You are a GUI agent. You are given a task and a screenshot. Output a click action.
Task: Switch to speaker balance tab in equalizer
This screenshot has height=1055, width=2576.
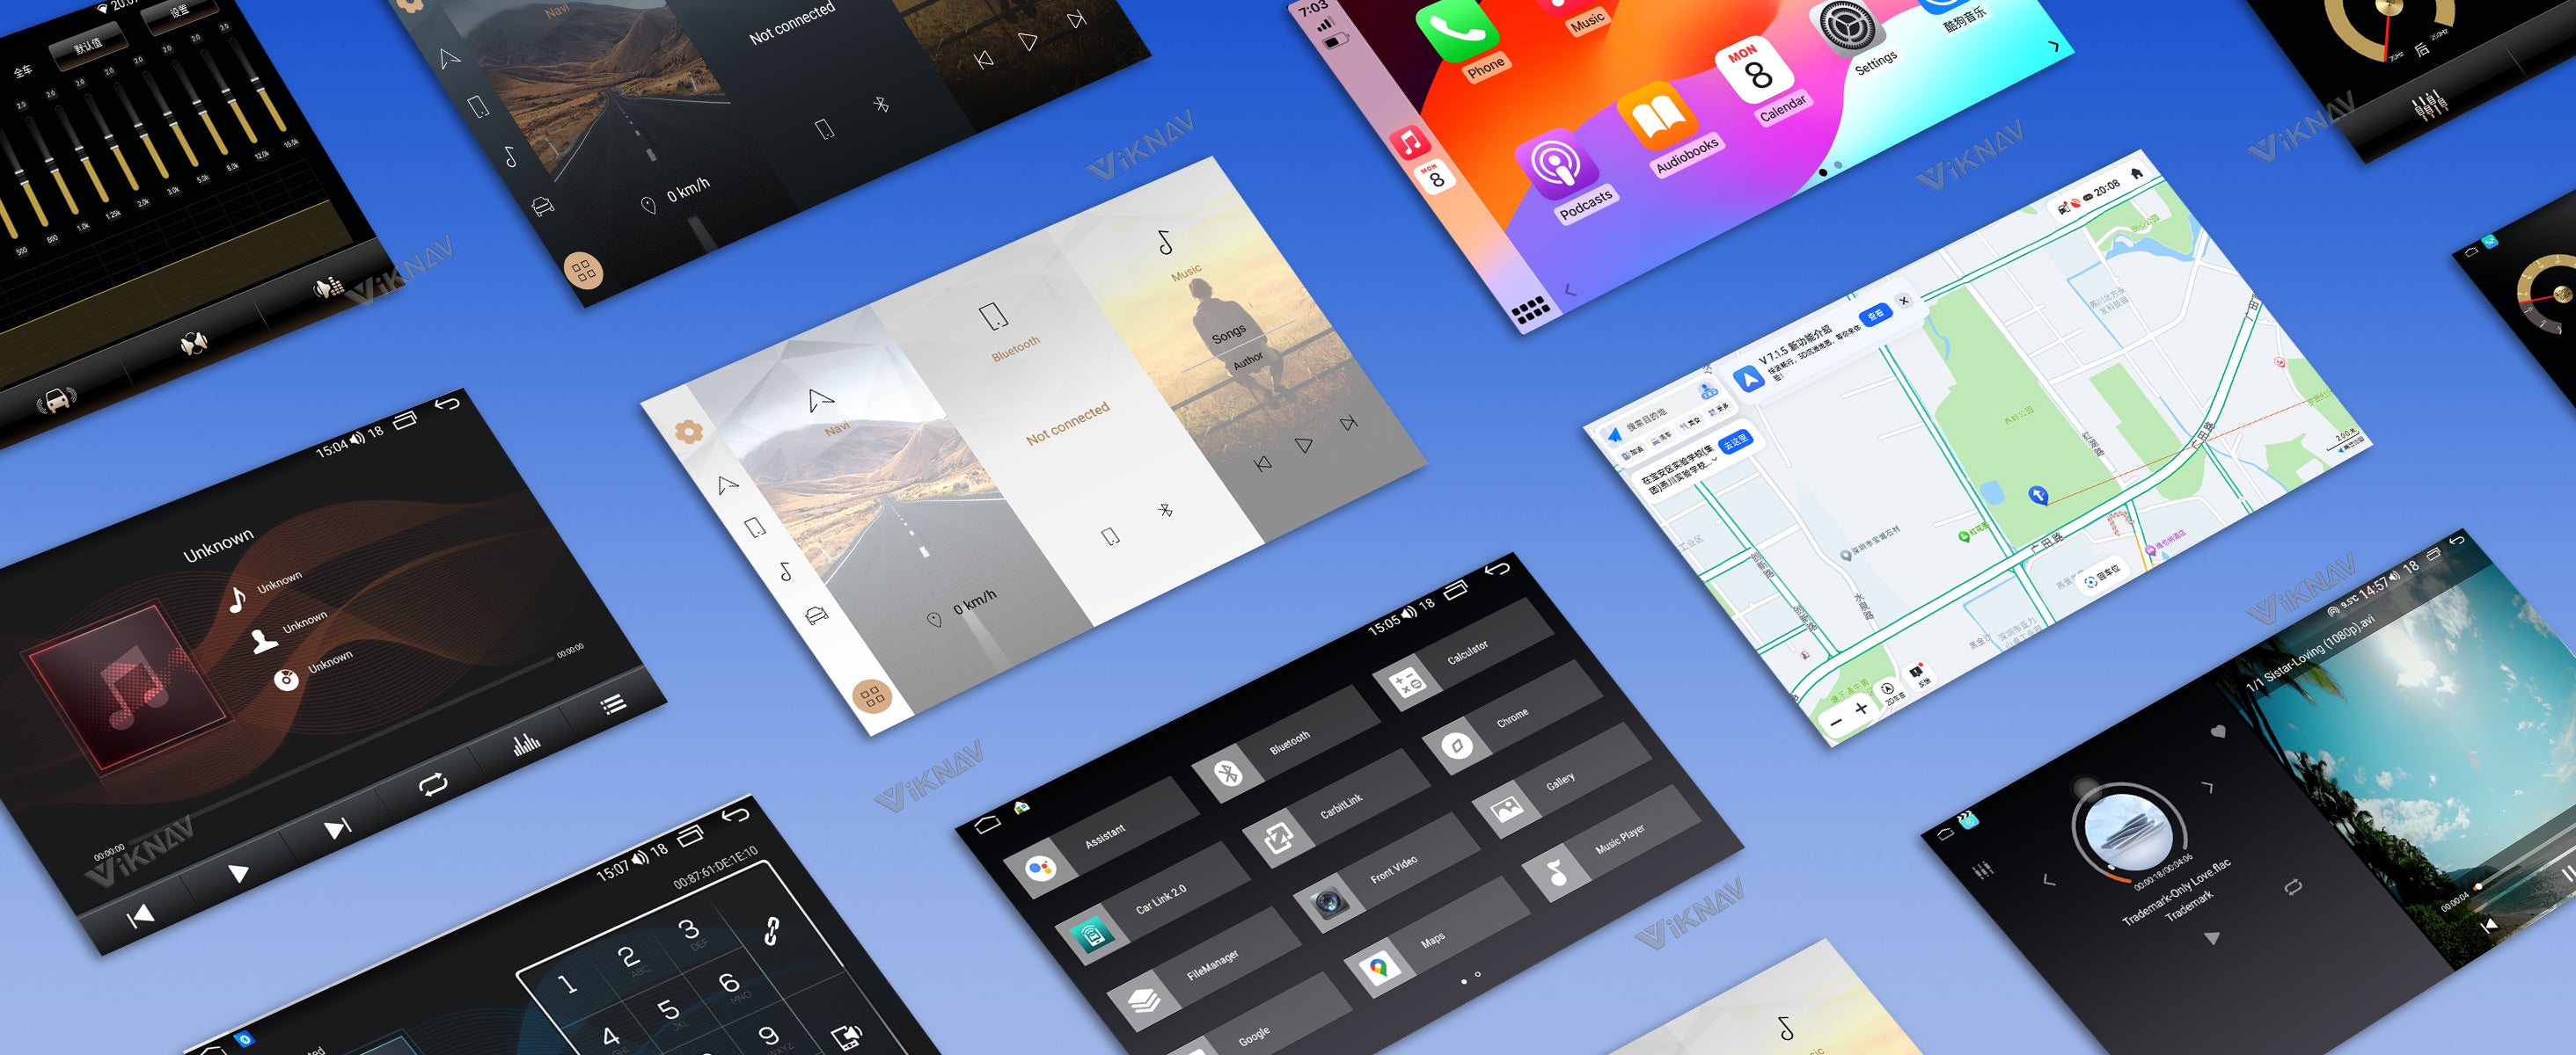tap(194, 345)
